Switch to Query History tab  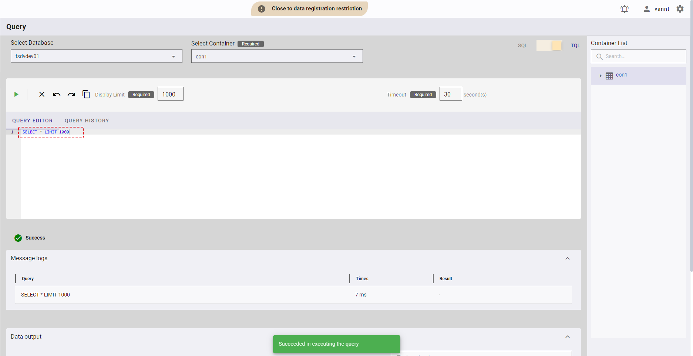(87, 121)
